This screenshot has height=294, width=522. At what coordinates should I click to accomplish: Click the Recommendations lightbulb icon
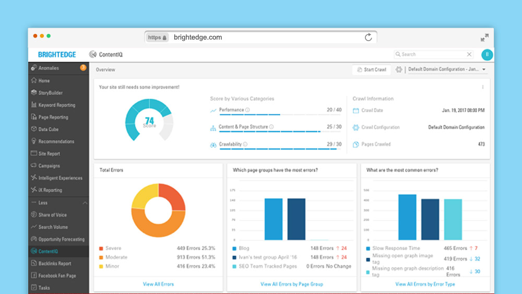pos(33,141)
